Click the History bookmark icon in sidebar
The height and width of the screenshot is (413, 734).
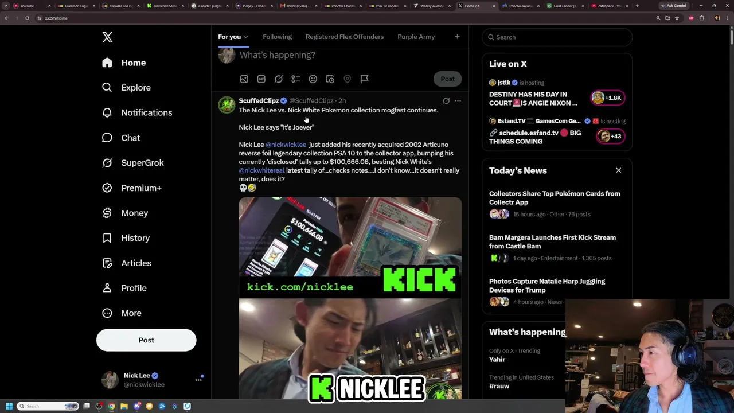[107, 238]
